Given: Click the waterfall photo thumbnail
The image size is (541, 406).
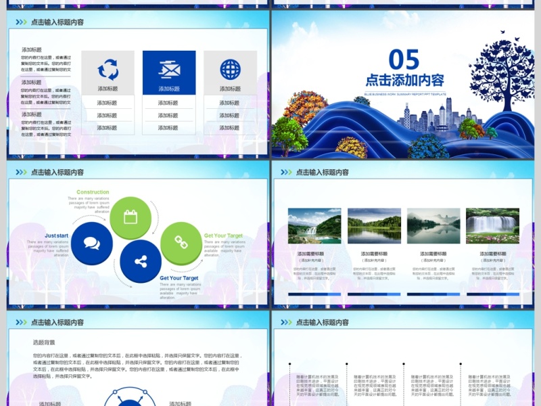Looking at the screenshot, I should [x=492, y=224].
